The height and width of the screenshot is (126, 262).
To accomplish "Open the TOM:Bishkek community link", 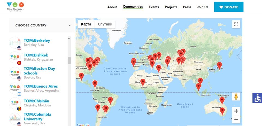I will [36, 55].
